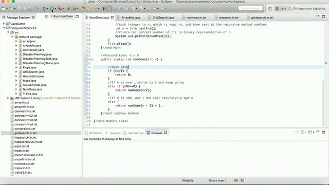This screenshot has width=329, height=185.
Task: Open the Next Annotation toolbar icon
Action: [x=133, y=8]
